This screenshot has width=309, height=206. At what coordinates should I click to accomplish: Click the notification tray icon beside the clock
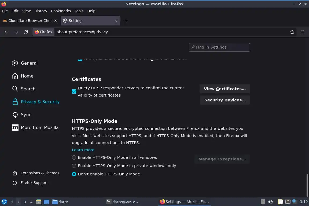tap(295, 201)
